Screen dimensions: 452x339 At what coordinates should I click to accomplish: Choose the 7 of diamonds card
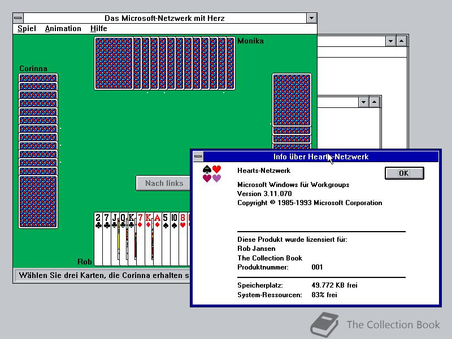[140, 239]
